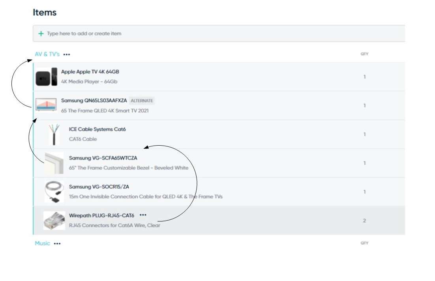Screen dimensions: 435x281
Task: Click the QTY header in Music section
Action: click(364, 243)
